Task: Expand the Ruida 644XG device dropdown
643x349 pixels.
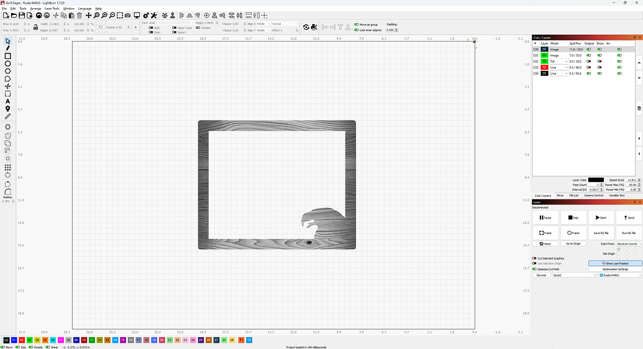Action: [619, 275]
